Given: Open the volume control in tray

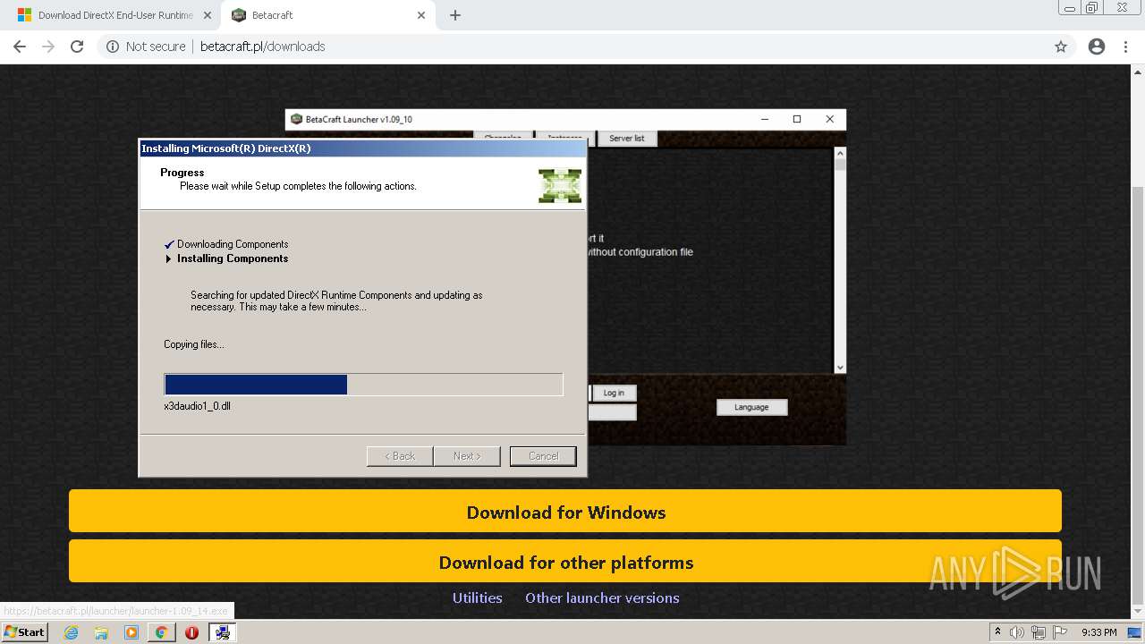Looking at the screenshot, I should pos(1017,632).
